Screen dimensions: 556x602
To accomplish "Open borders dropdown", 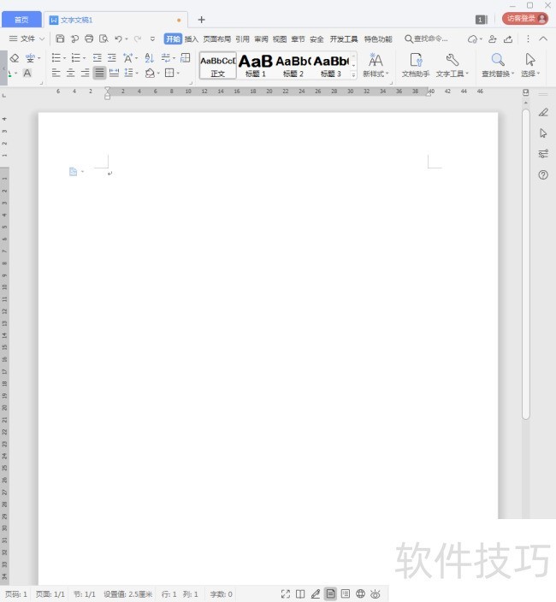I will click(x=178, y=73).
